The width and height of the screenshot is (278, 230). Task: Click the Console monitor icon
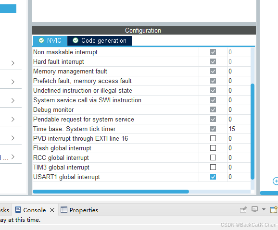click(18, 210)
